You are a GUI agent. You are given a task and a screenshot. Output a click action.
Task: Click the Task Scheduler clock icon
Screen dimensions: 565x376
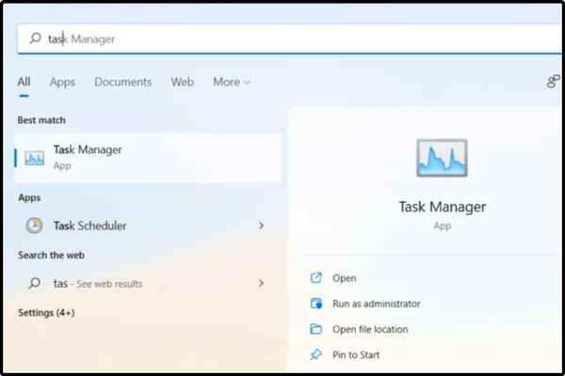34,226
